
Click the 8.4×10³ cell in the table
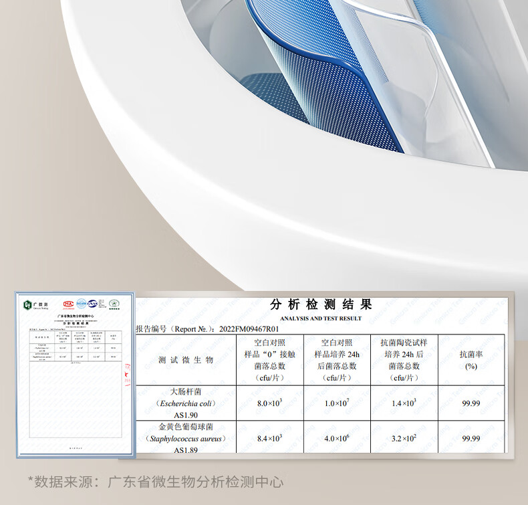click(x=270, y=438)
